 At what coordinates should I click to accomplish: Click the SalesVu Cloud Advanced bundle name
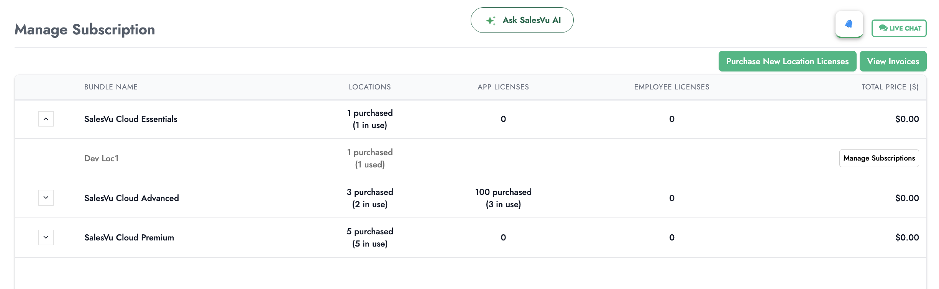[131, 198]
